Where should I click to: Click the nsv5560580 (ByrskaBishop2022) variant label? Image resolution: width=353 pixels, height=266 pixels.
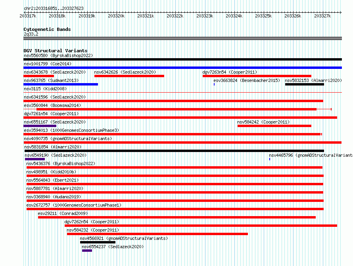58,55
